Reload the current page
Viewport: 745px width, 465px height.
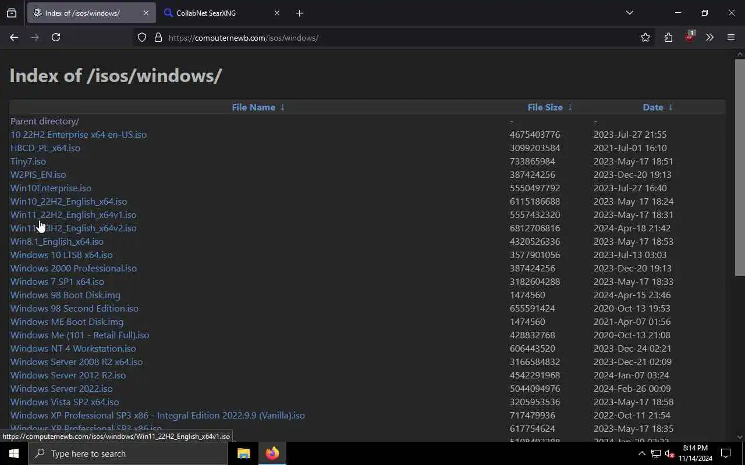pyautogui.click(x=56, y=37)
